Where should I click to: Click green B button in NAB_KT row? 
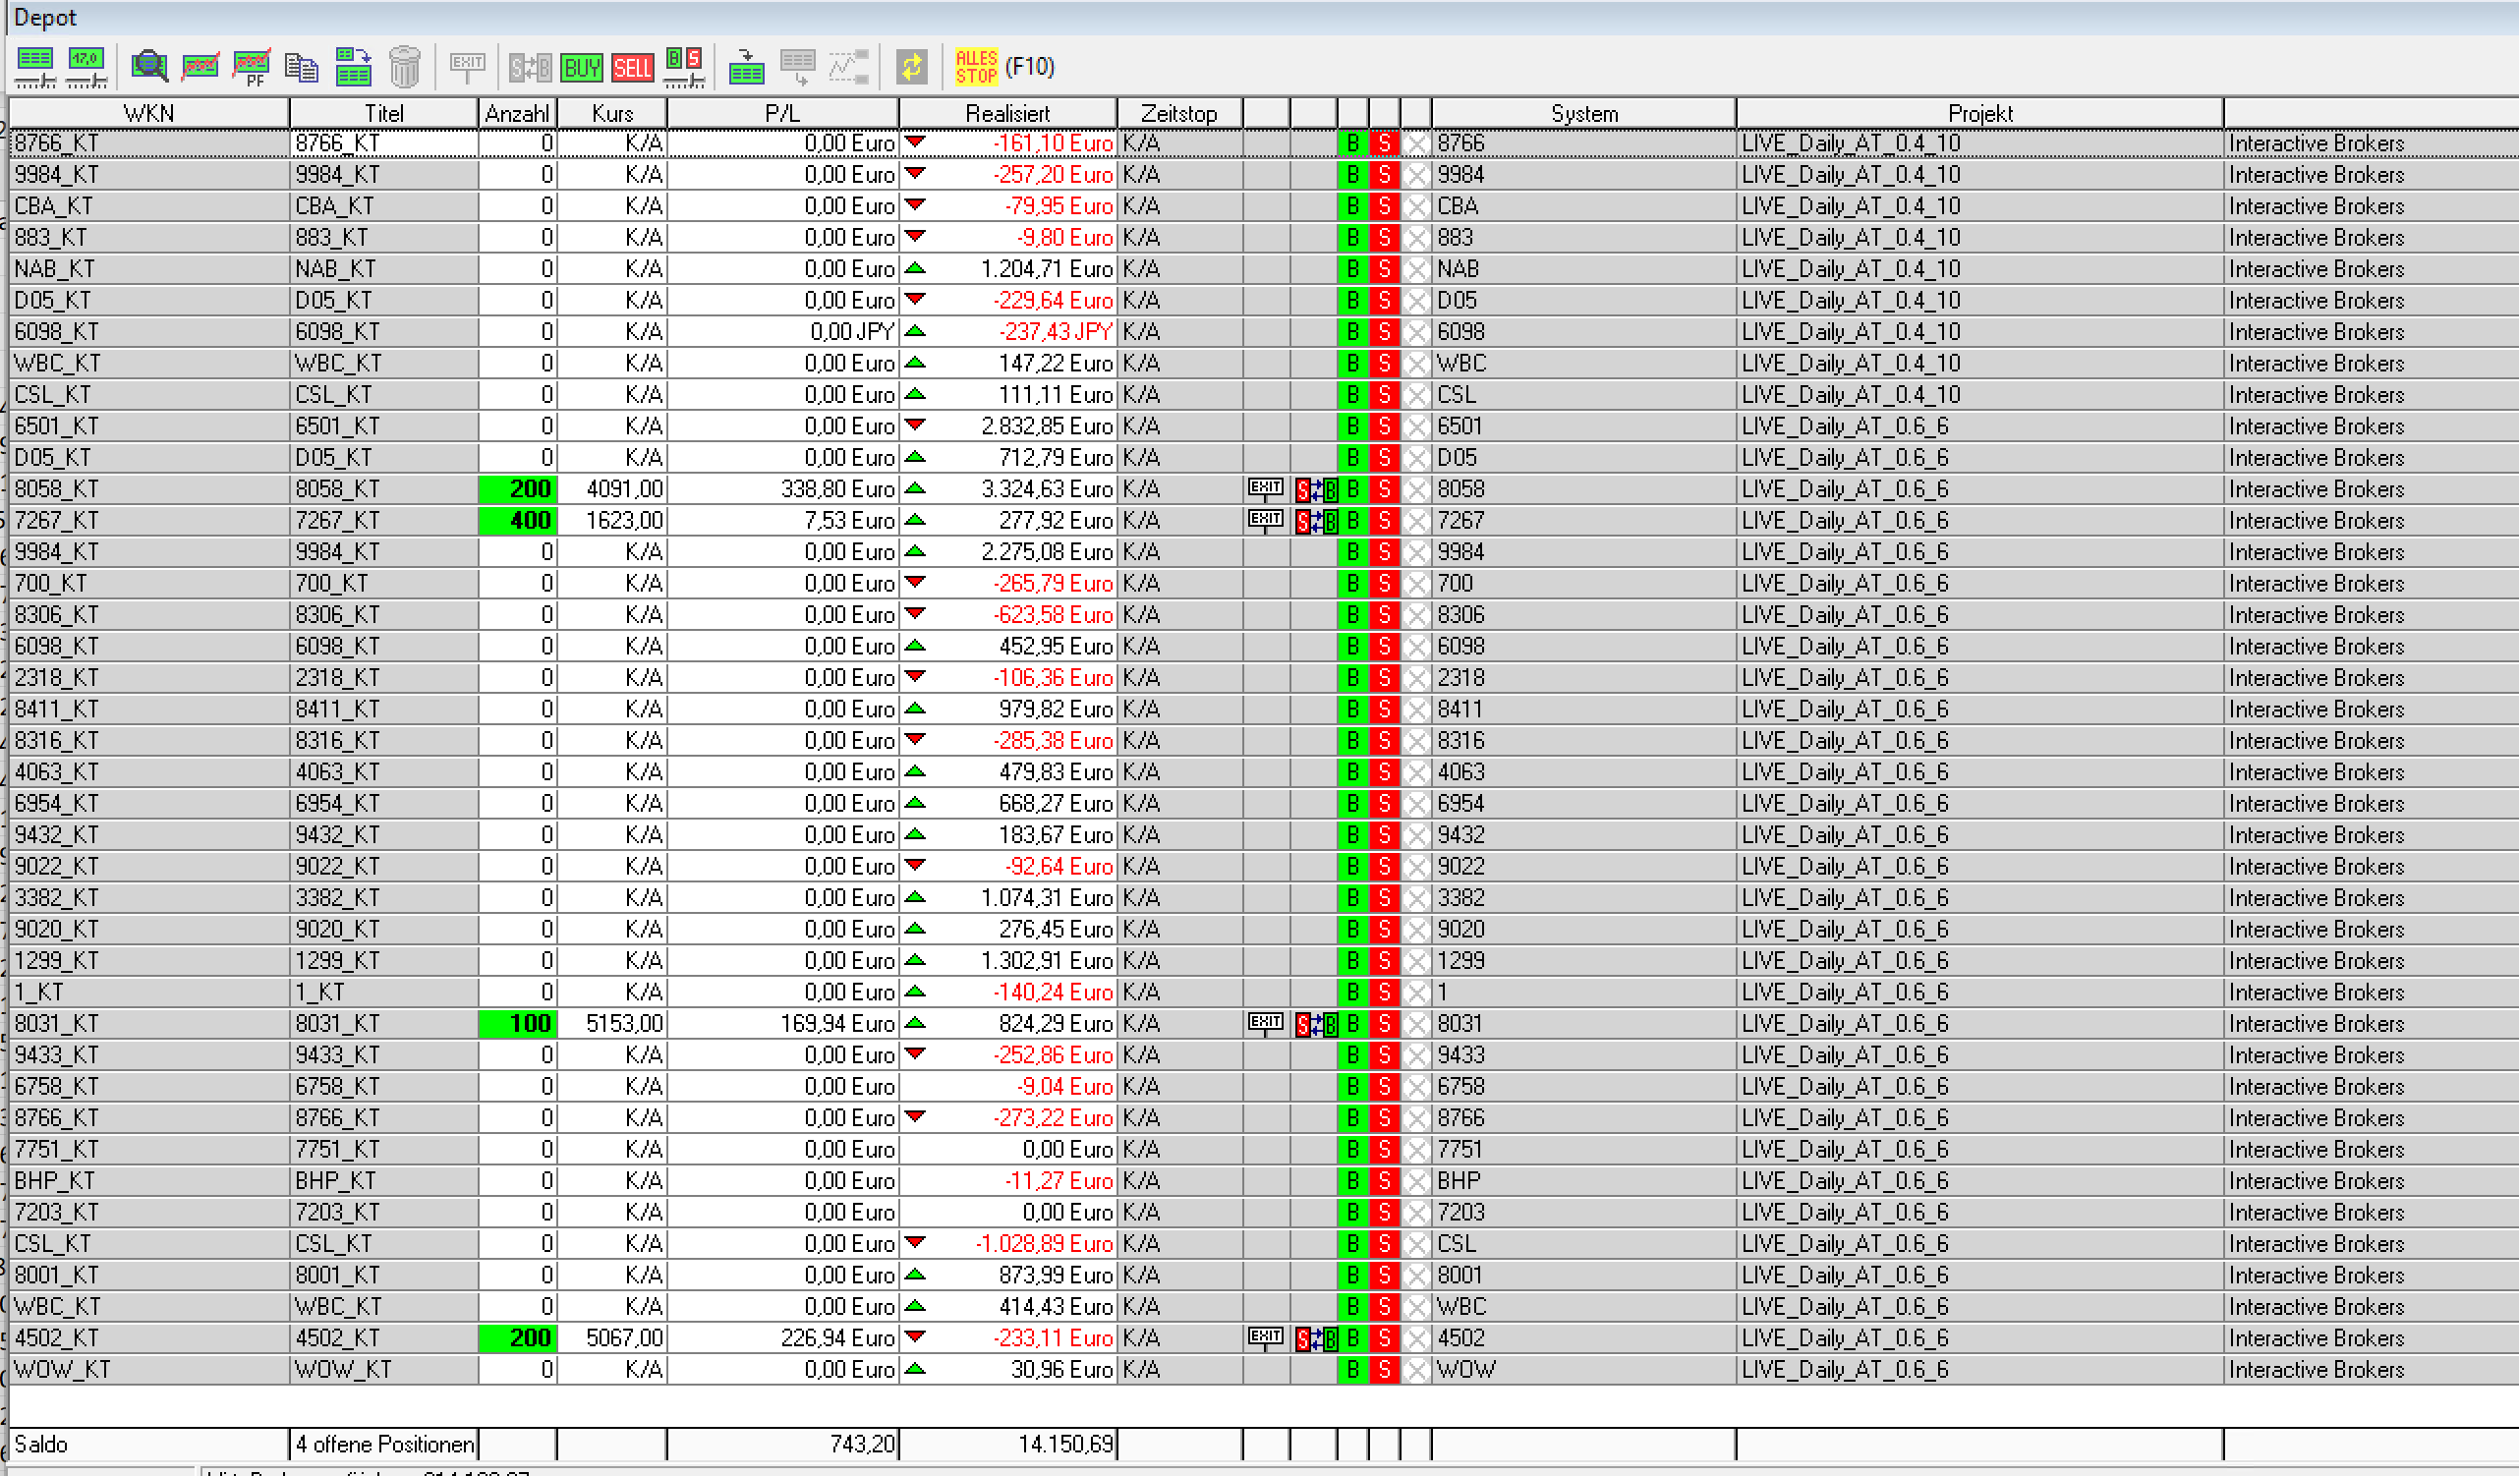pyautogui.click(x=1351, y=269)
